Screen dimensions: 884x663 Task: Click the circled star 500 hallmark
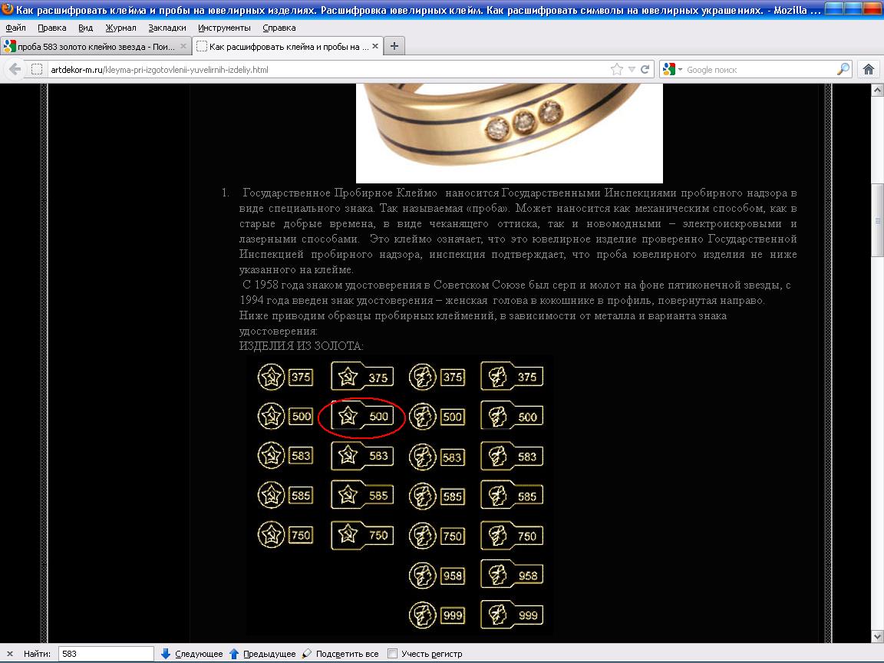285,416
